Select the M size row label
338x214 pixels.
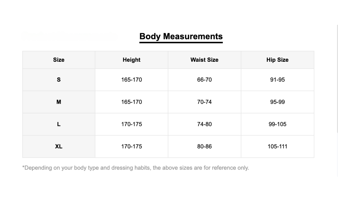[x=59, y=102]
